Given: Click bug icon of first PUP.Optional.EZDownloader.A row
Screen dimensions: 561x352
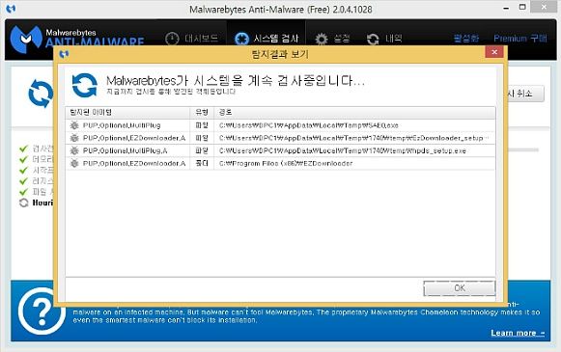Looking at the screenshot, I should coord(74,138).
